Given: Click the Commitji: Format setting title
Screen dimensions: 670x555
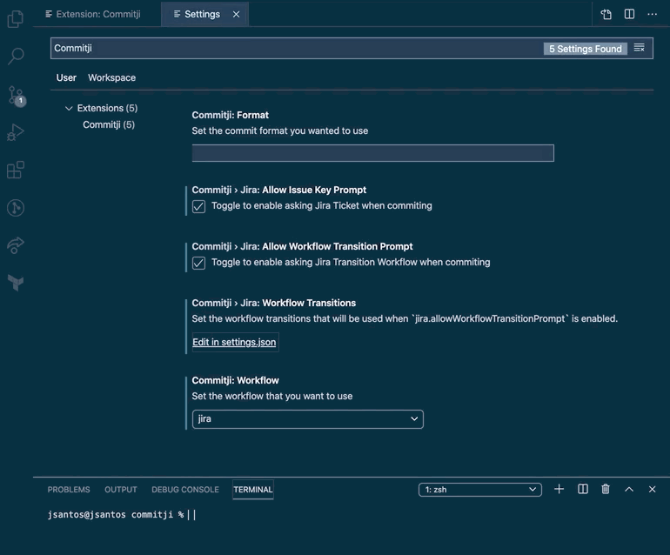Looking at the screenshot, I should pyautogui.click(x=231, y=115).
